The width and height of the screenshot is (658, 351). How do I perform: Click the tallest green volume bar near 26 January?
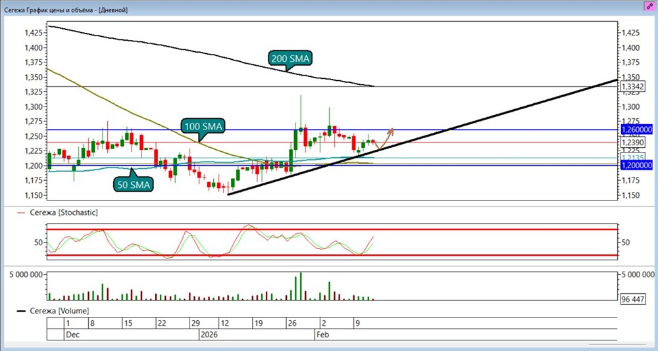tap(301, 286)
